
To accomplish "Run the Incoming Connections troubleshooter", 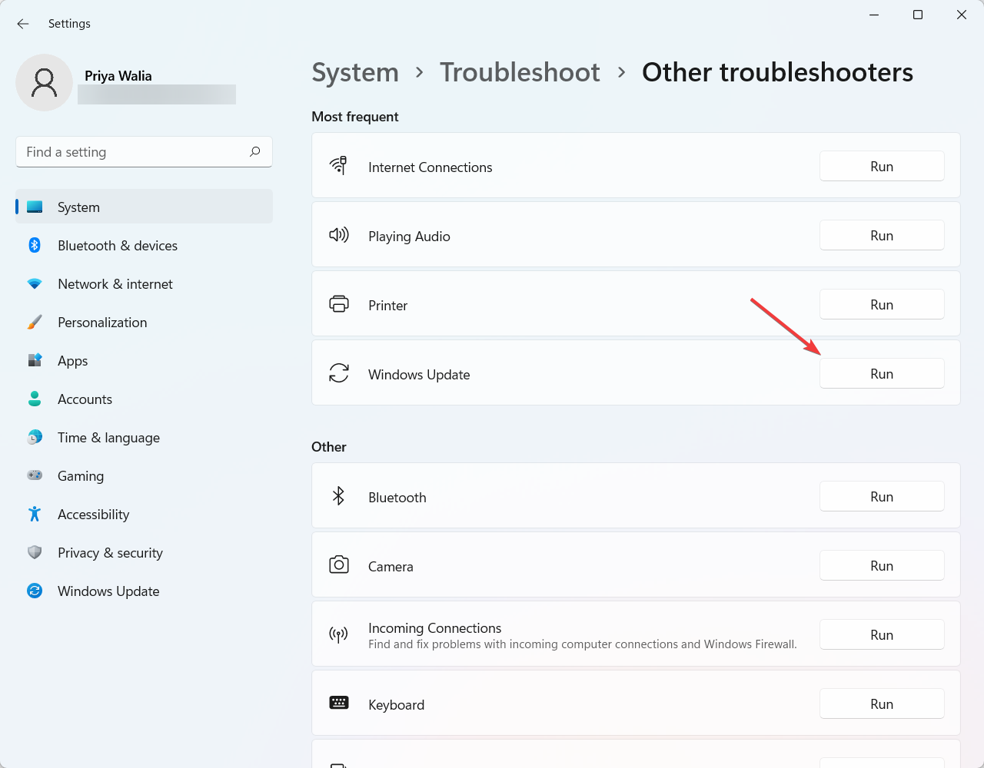I will [x=882, y=634].
